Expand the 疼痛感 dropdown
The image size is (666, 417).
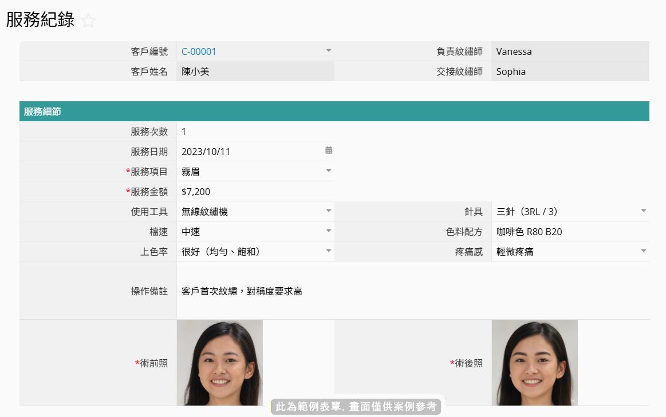[x=643, y=251]
